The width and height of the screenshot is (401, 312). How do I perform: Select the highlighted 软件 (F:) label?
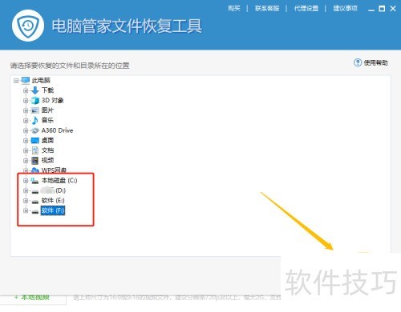click(x=53, y=210)
